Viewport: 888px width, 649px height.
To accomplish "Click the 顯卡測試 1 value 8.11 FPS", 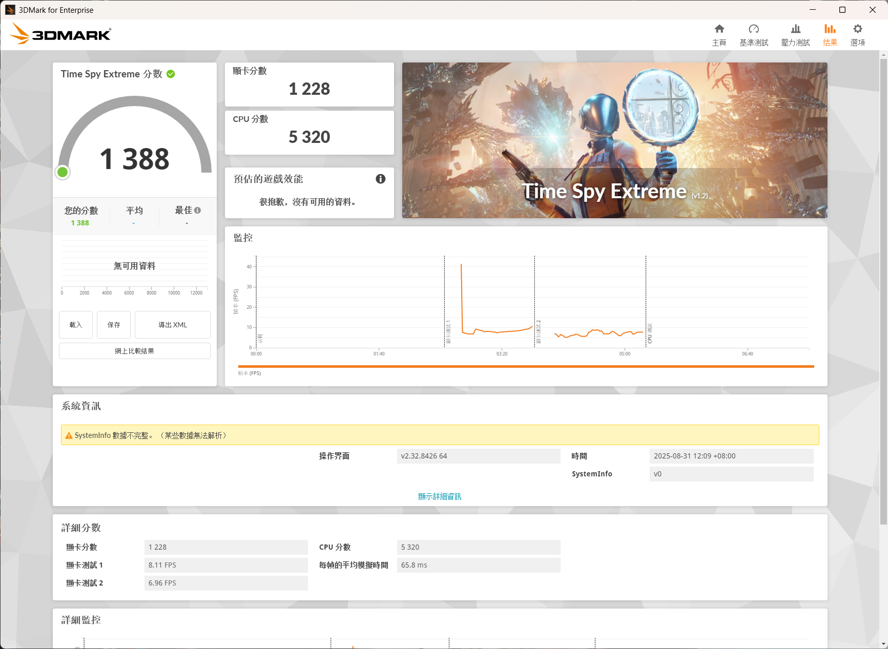I will [226, 565].
